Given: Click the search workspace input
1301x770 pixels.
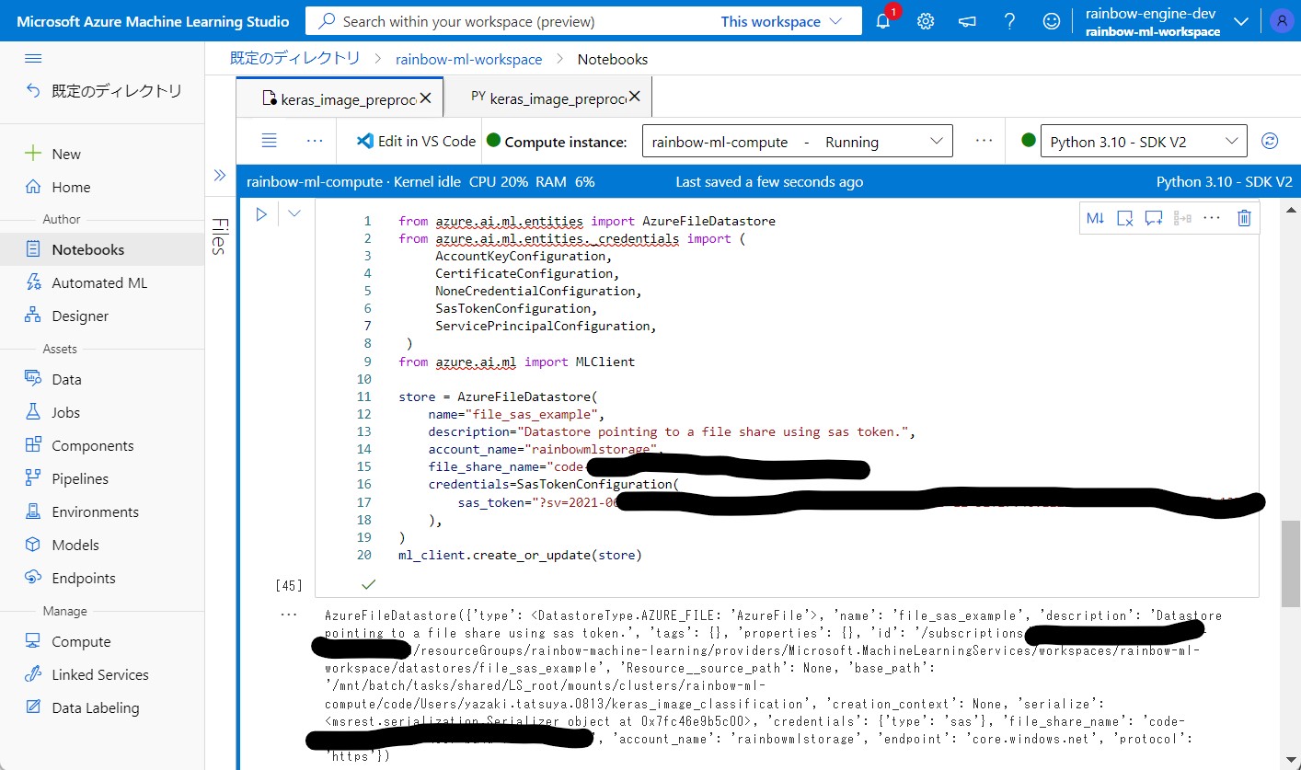Looking at the screenshot, I should (x=515, y=21).
